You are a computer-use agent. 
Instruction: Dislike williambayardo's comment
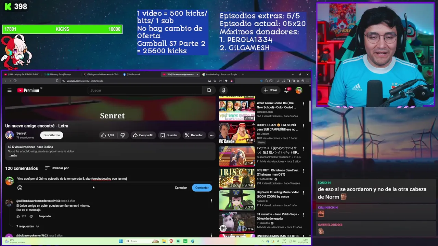[x=31, y=216]
